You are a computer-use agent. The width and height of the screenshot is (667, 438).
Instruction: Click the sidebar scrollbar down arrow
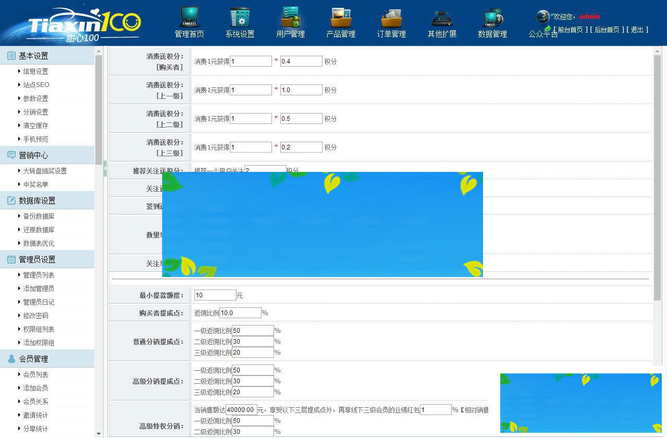99,433
